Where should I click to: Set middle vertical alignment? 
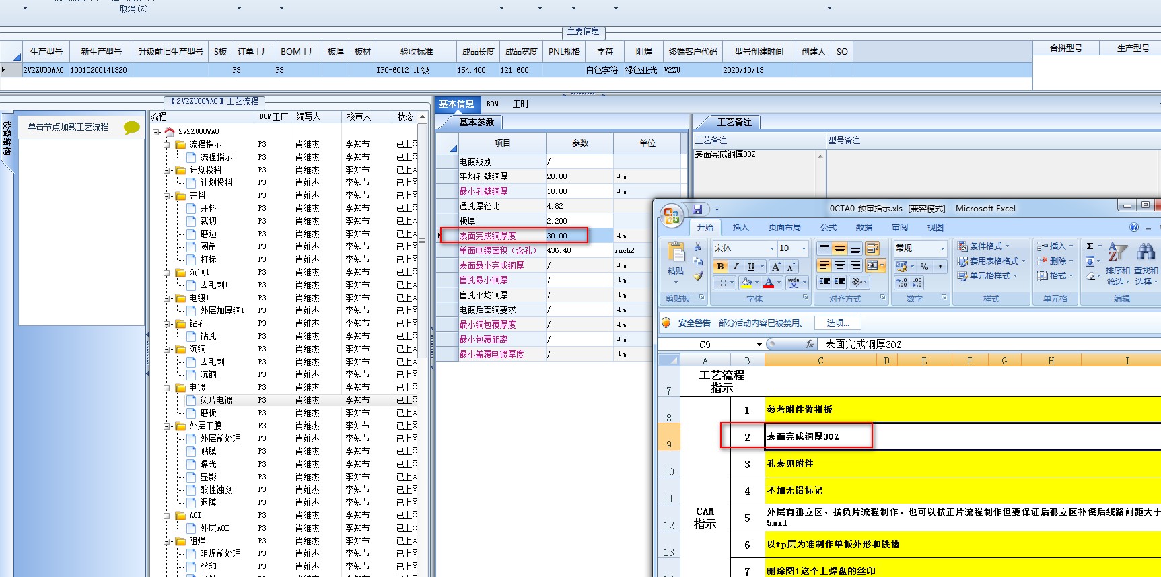(839, 248)
